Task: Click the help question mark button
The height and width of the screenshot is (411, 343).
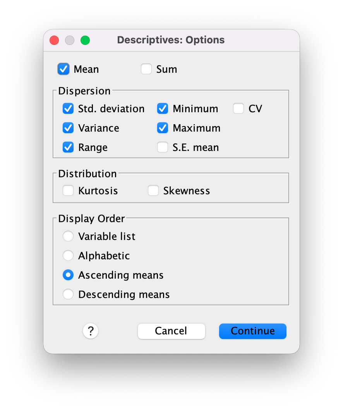Action: pos(91,331)
